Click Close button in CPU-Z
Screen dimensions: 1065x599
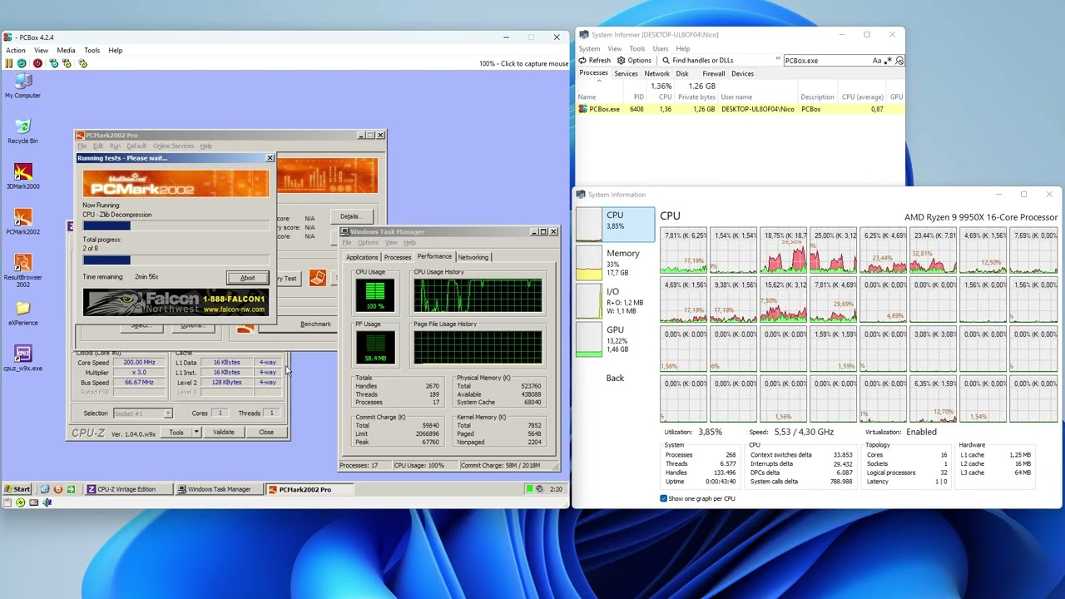[266, 432]
